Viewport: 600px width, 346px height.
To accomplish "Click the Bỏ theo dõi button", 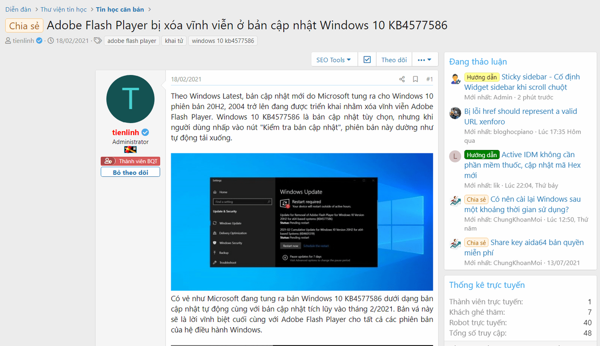I will [x=130, y=172].
